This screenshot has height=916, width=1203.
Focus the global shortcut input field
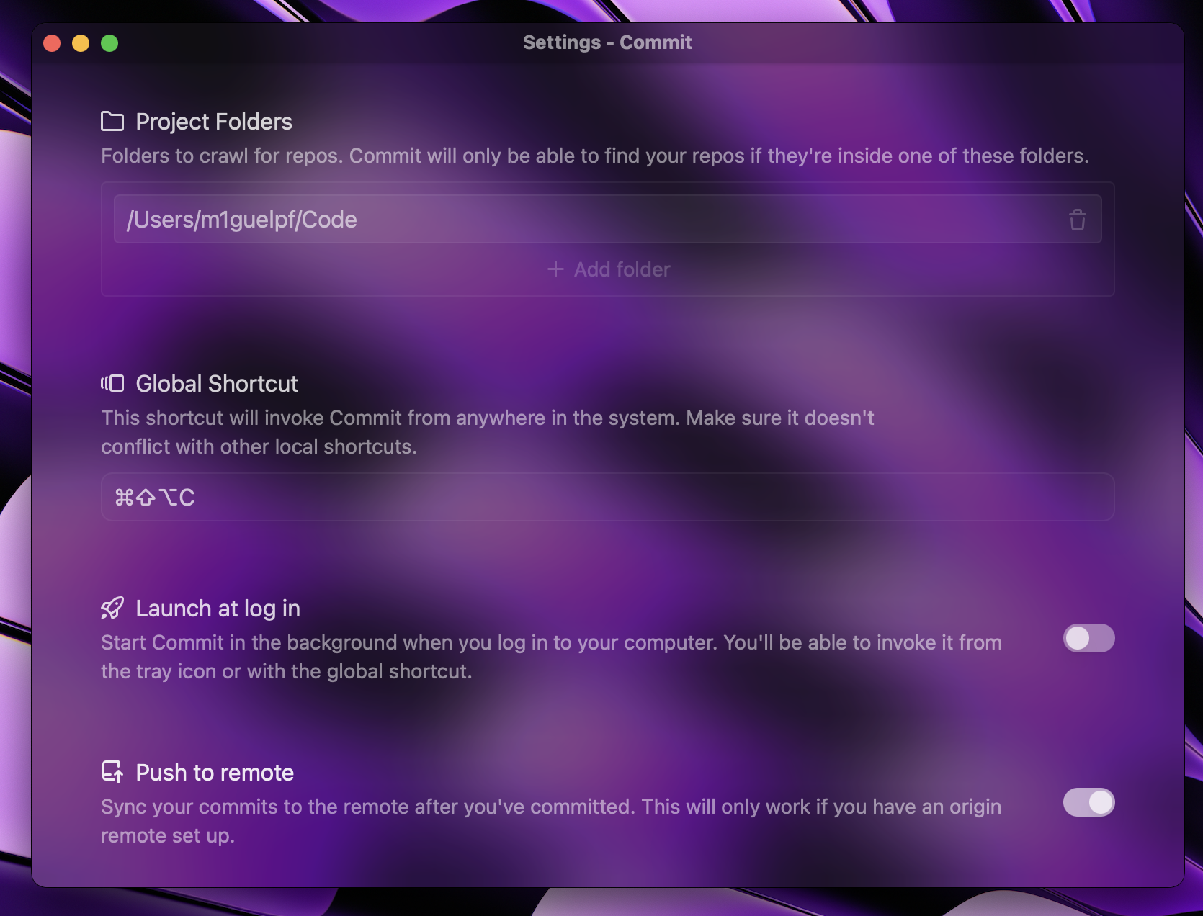click(608, 497)
